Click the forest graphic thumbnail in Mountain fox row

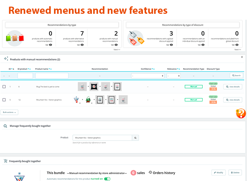pos(88,100)
